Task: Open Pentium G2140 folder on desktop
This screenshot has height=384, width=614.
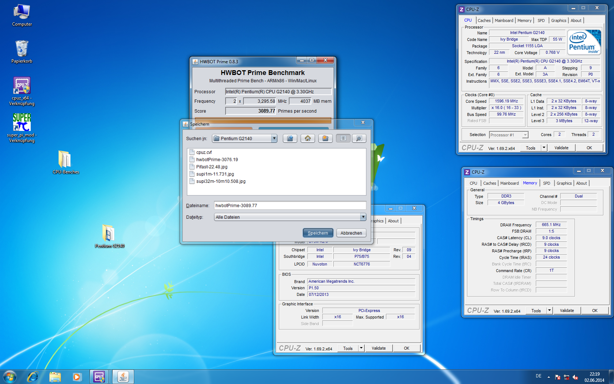Action: point(109,236)
